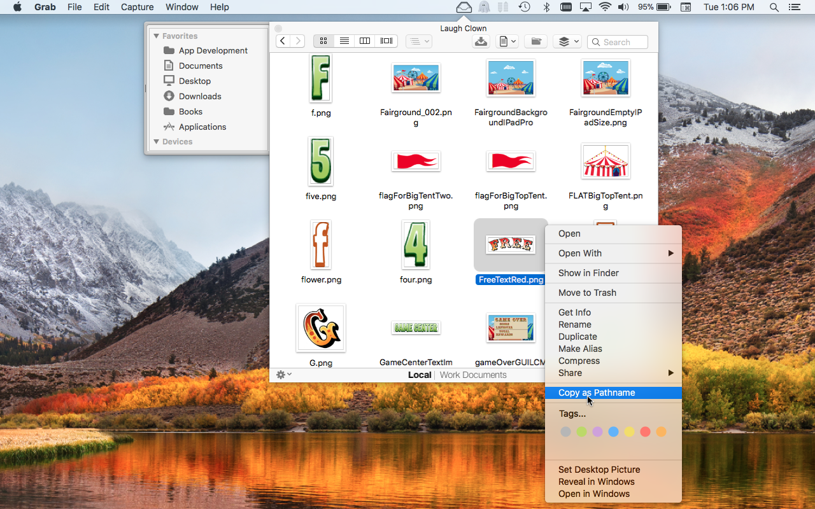
Task: Choose Duplicate in context menu
Action: tap(613, 337)
